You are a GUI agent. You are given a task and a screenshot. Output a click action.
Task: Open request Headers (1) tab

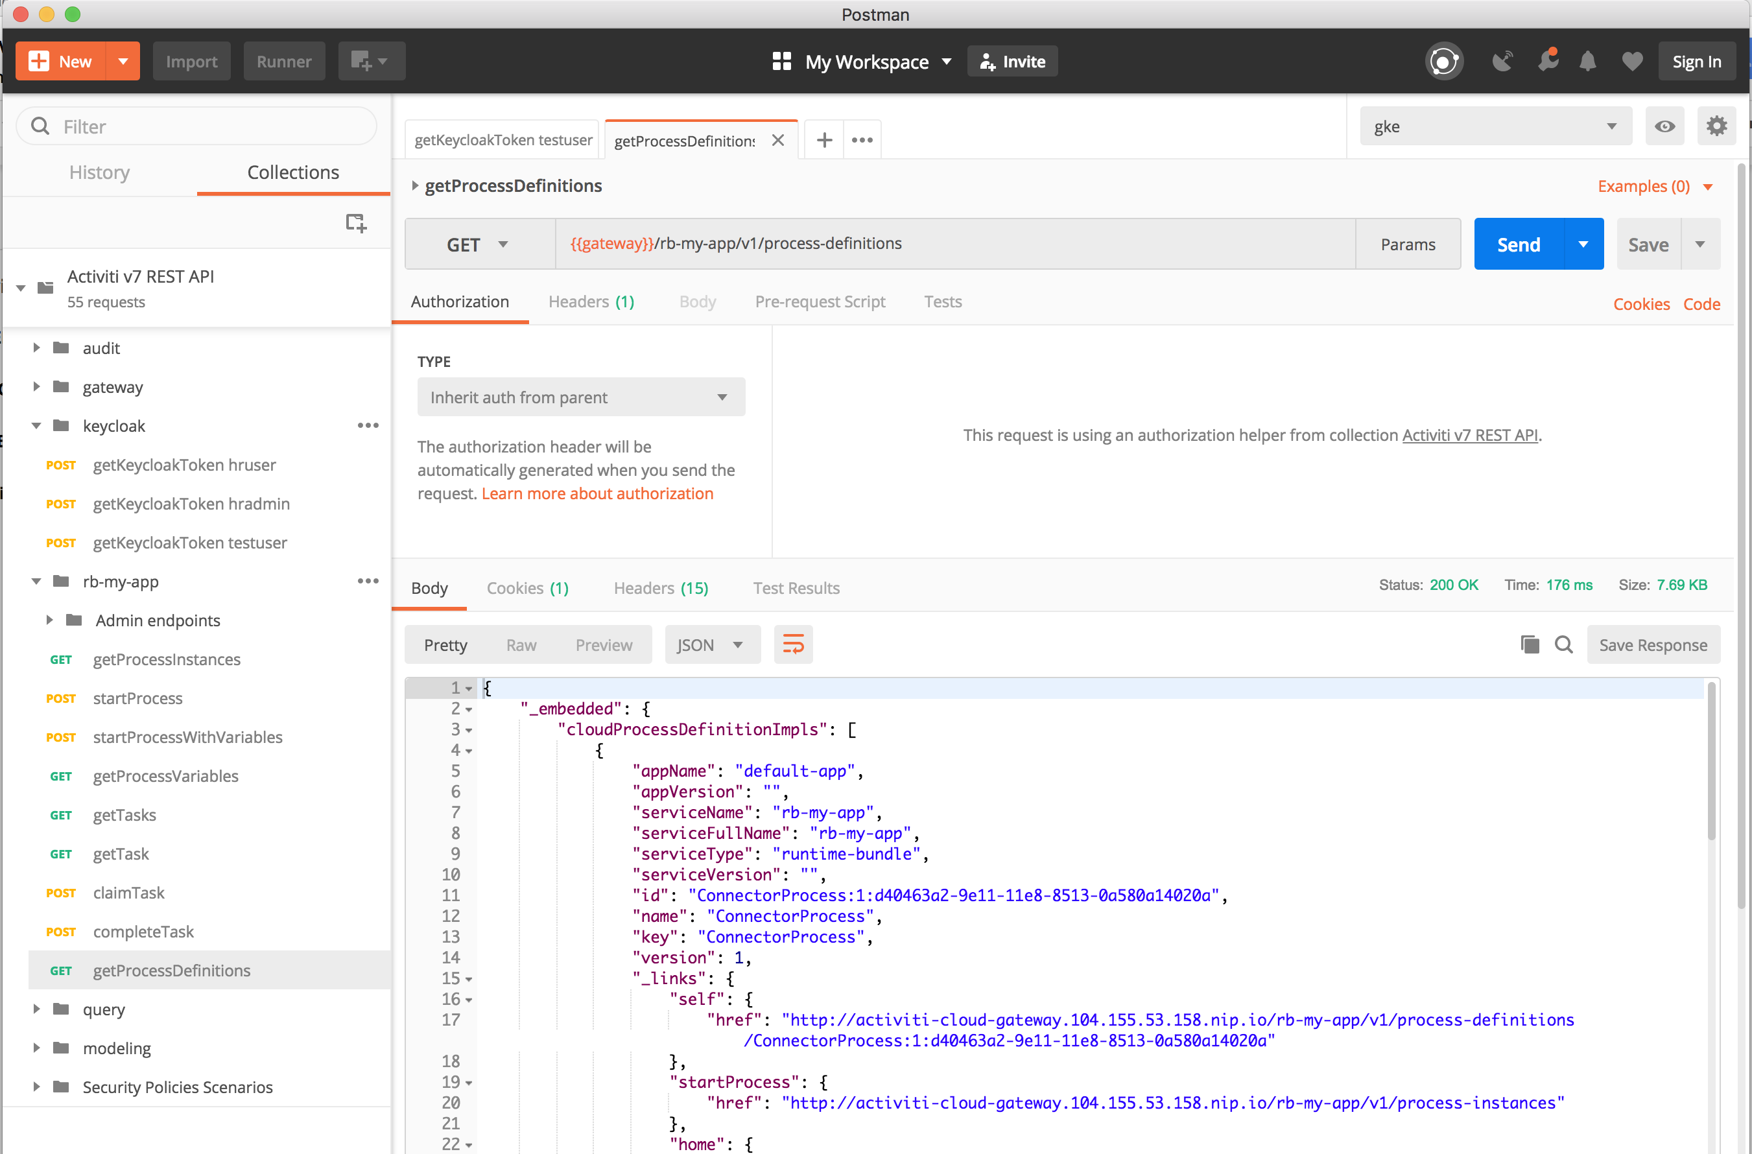pos(591,301)
